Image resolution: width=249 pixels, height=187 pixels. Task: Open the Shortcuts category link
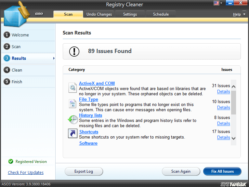pyautogui.click(x=89, y=132)
